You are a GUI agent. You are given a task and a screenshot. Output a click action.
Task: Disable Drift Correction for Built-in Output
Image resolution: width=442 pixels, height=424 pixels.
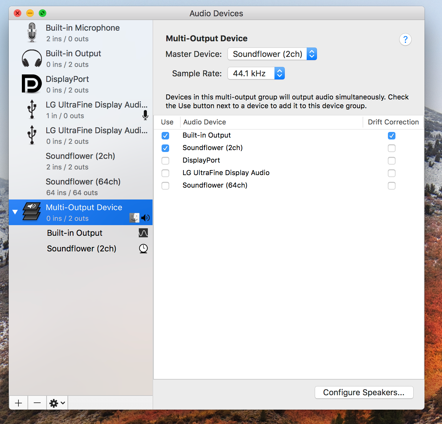tap(392, 136)
